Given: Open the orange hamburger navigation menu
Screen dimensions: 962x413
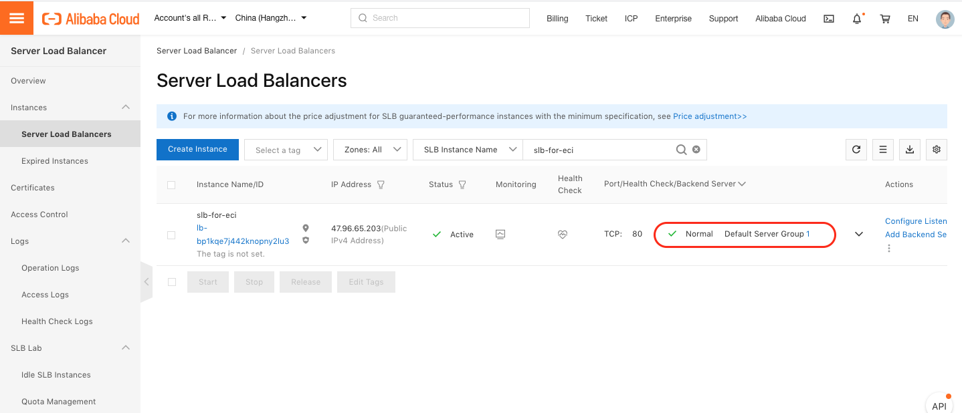Looking at the screenshot, I should [17, 18].
